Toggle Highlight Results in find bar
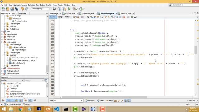The image size is (199, 112). tap(126, 100)
